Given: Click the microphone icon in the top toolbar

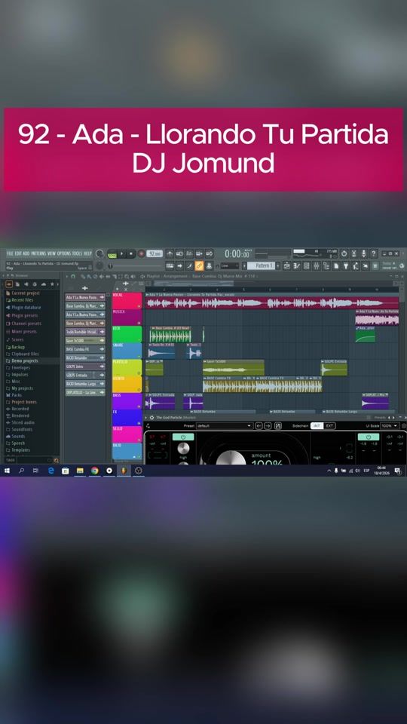Looking at the screenshot, I should (363, 253).
